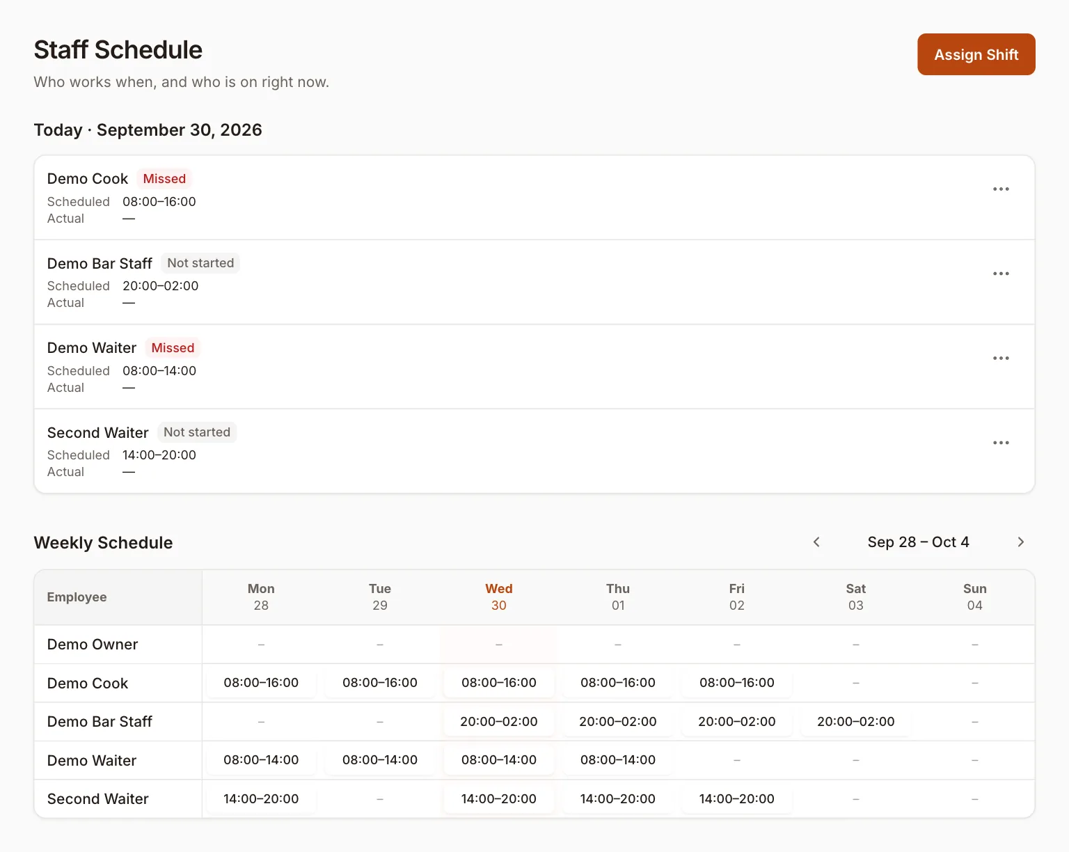This screenshot has height=852, width=1069.
Task: Select Second Waiter's Wednesday 14:00–20:00 shift
Action: click(x=499, y=799)
